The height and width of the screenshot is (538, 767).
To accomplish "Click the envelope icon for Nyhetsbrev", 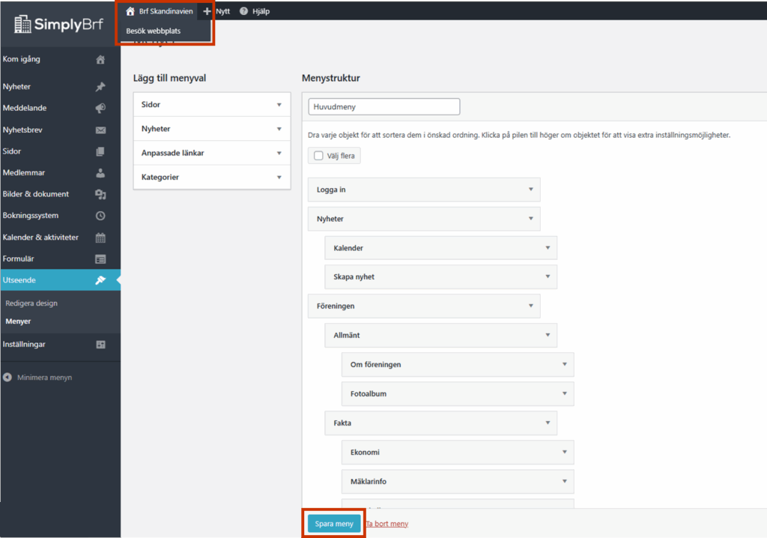I will 100,130.
